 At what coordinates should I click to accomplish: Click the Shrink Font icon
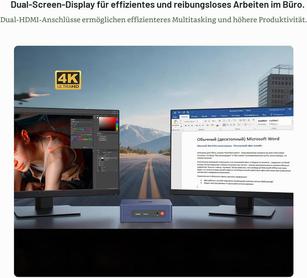[x=209, y=121]
